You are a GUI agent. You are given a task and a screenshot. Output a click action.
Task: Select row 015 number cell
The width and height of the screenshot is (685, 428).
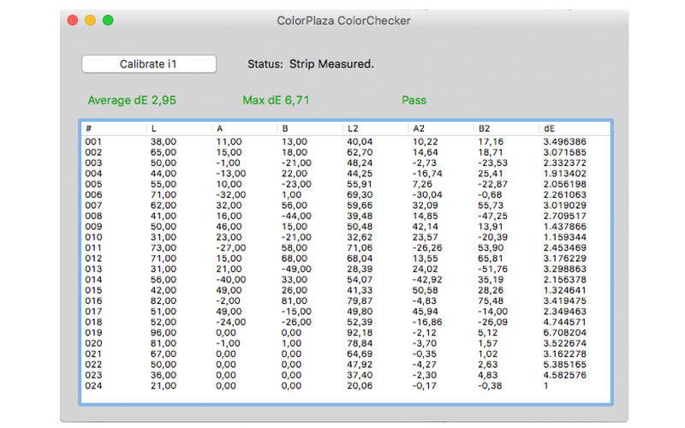coord(93,290)
